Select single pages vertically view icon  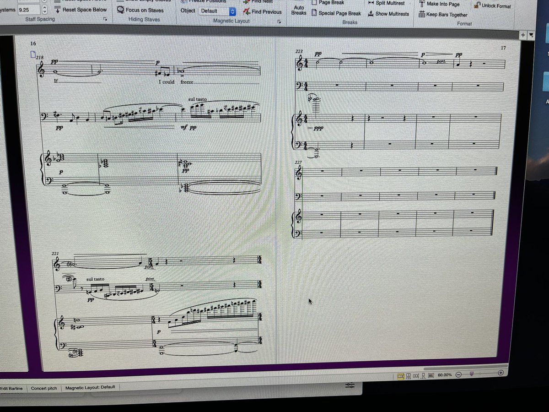(x=424, y=376)
